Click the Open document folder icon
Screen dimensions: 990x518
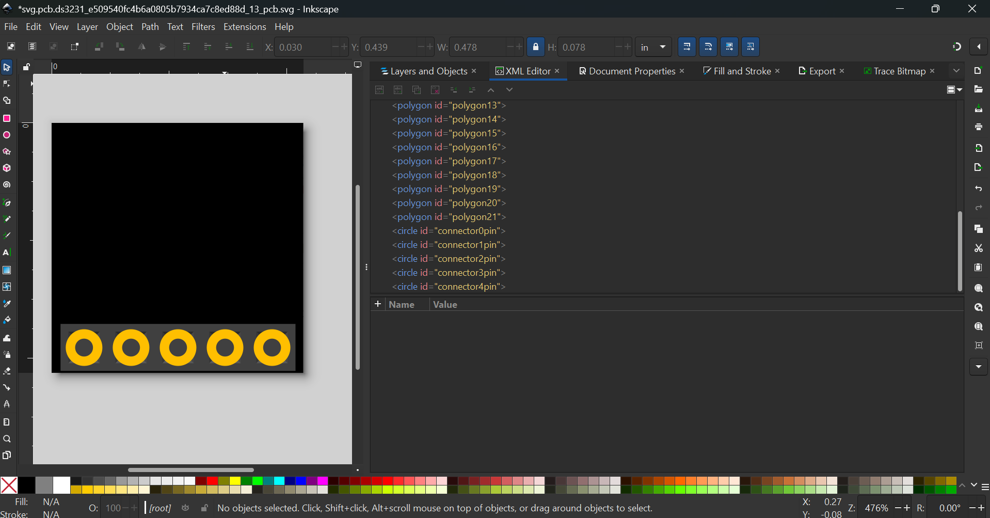coord(978,89)
